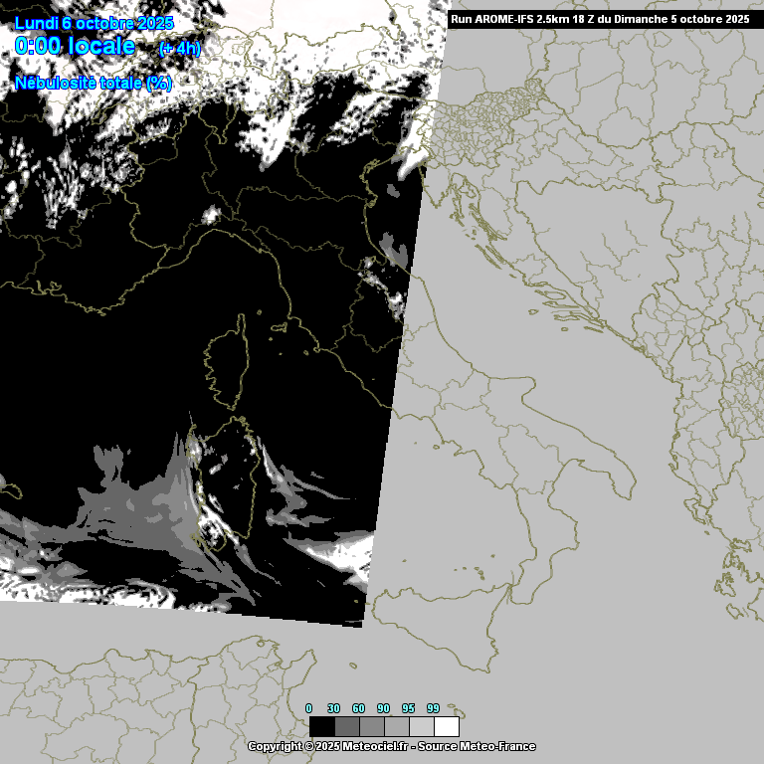This screenshot has width=764, height=764.
Task: Click 'Source Meteo-France' in the footer
Action: 477,746
